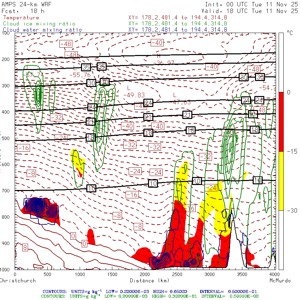This screenshot has width=300, height=300.
Task: Click the "Distance (km)" axis title
Action: point(150,281)
